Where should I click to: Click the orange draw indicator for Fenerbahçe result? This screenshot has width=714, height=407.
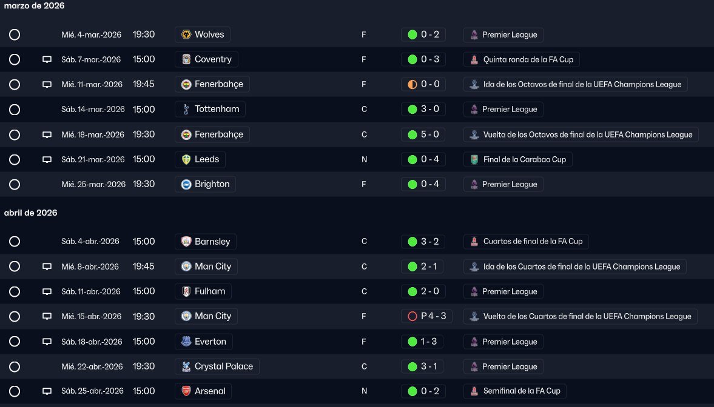pos(413,84)
